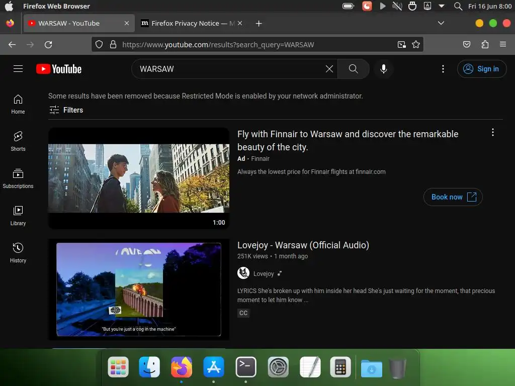Open the Firefox application menu

[503, 44]
